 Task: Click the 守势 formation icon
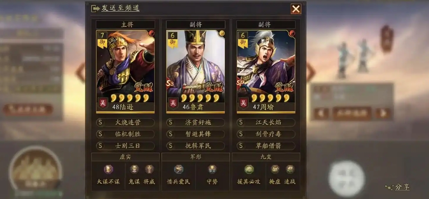tap(212, 169)
